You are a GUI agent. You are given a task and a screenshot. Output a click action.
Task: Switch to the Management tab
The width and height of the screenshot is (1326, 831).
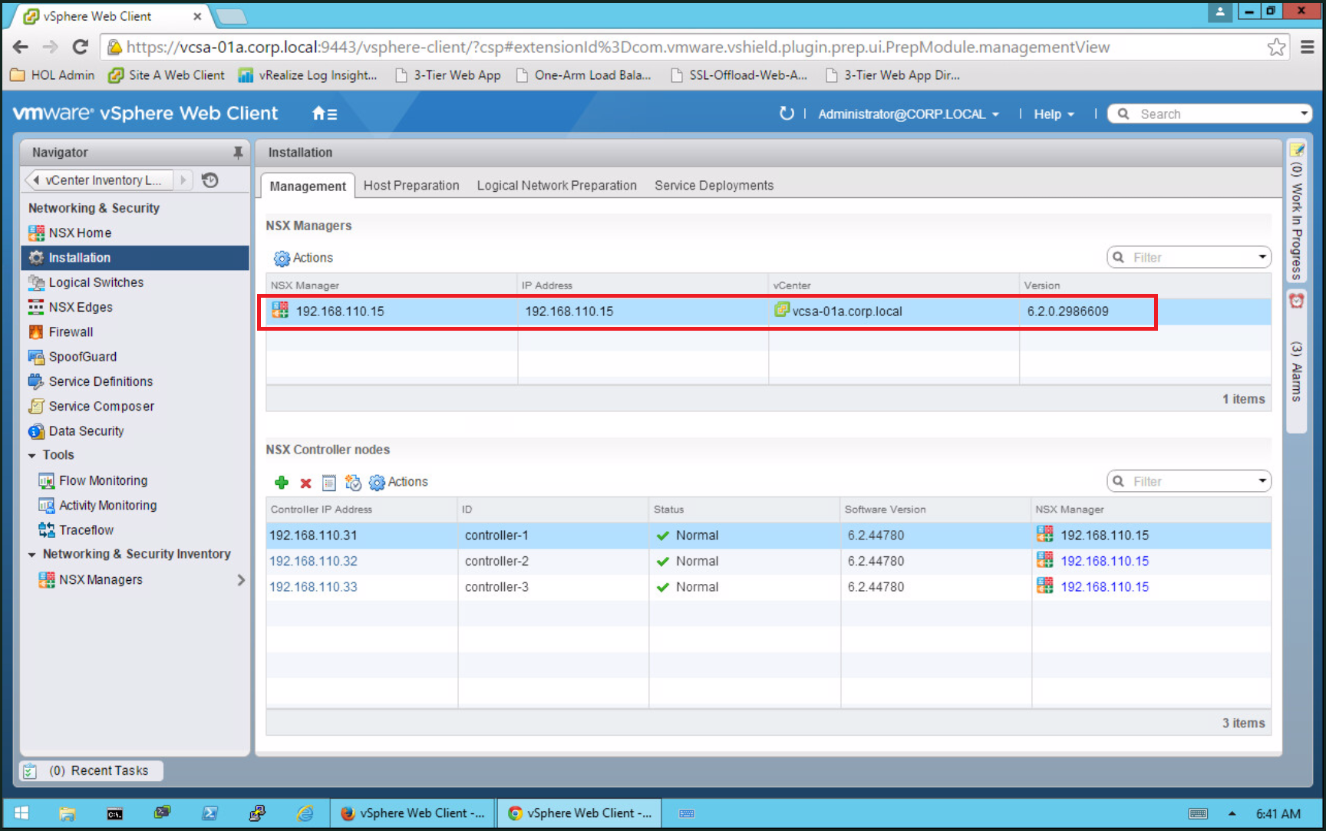click(308, 186)
